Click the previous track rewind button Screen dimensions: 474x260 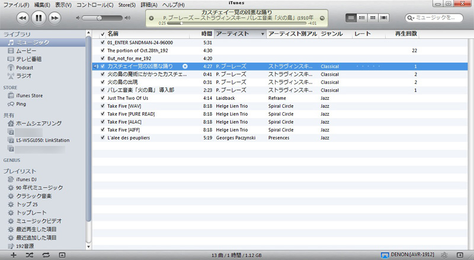click(23, 18)
